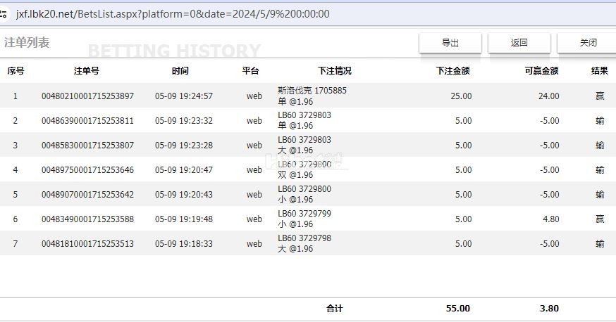
Task: Click the 关闭 close button
Action: (587, 43)
